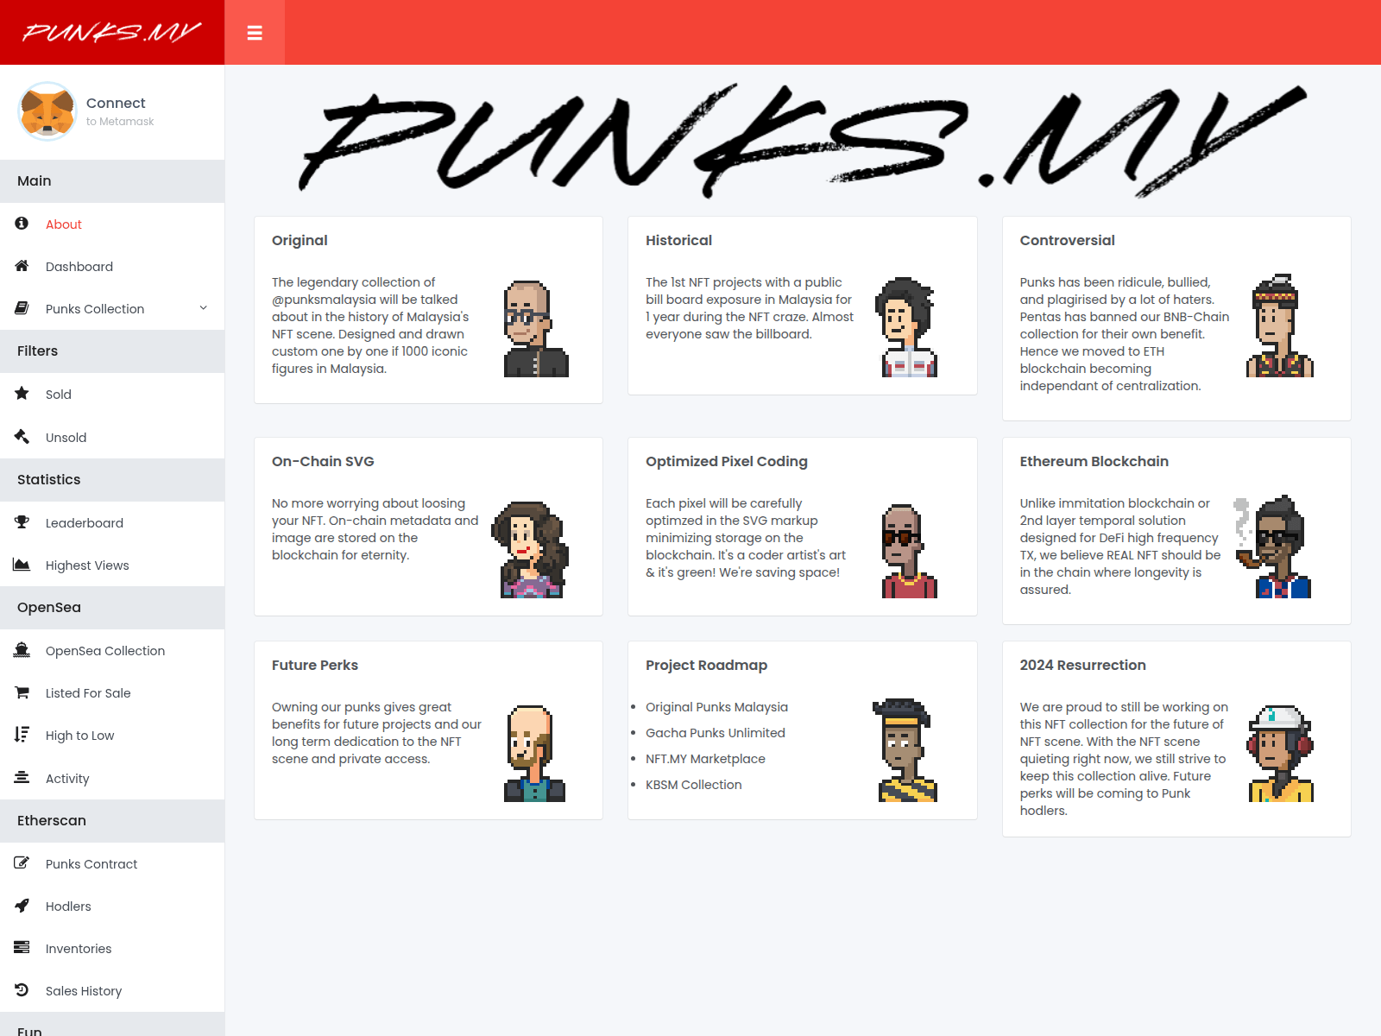Click the Original card heading
The width and height of the screenshot is (1381, 1036).
(x=300, y=240)
